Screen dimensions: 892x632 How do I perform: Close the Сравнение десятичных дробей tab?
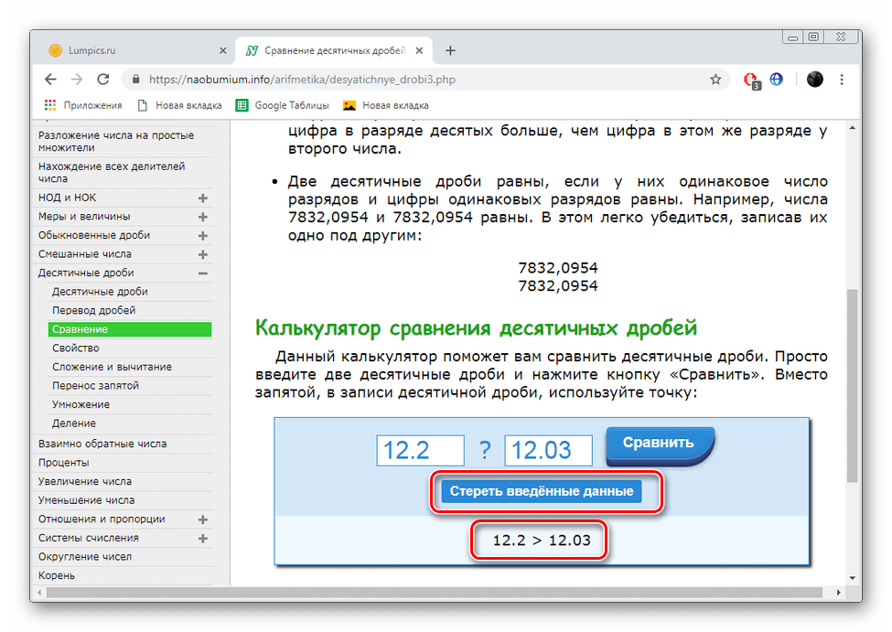pos(419,50)
